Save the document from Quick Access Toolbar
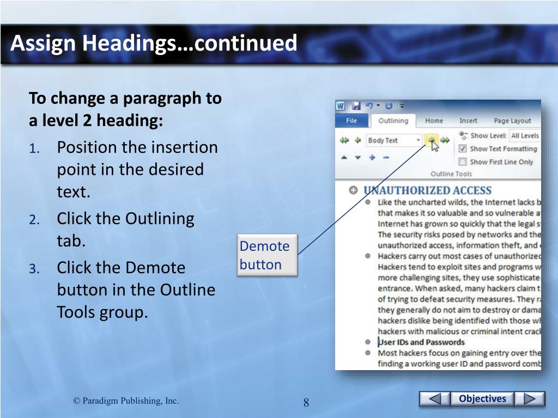This screenshot has height=418, width=558. [x=356, y=106]
